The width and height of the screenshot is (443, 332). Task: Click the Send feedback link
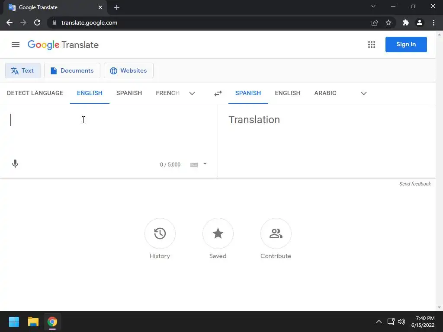click(x=415, y=184)
